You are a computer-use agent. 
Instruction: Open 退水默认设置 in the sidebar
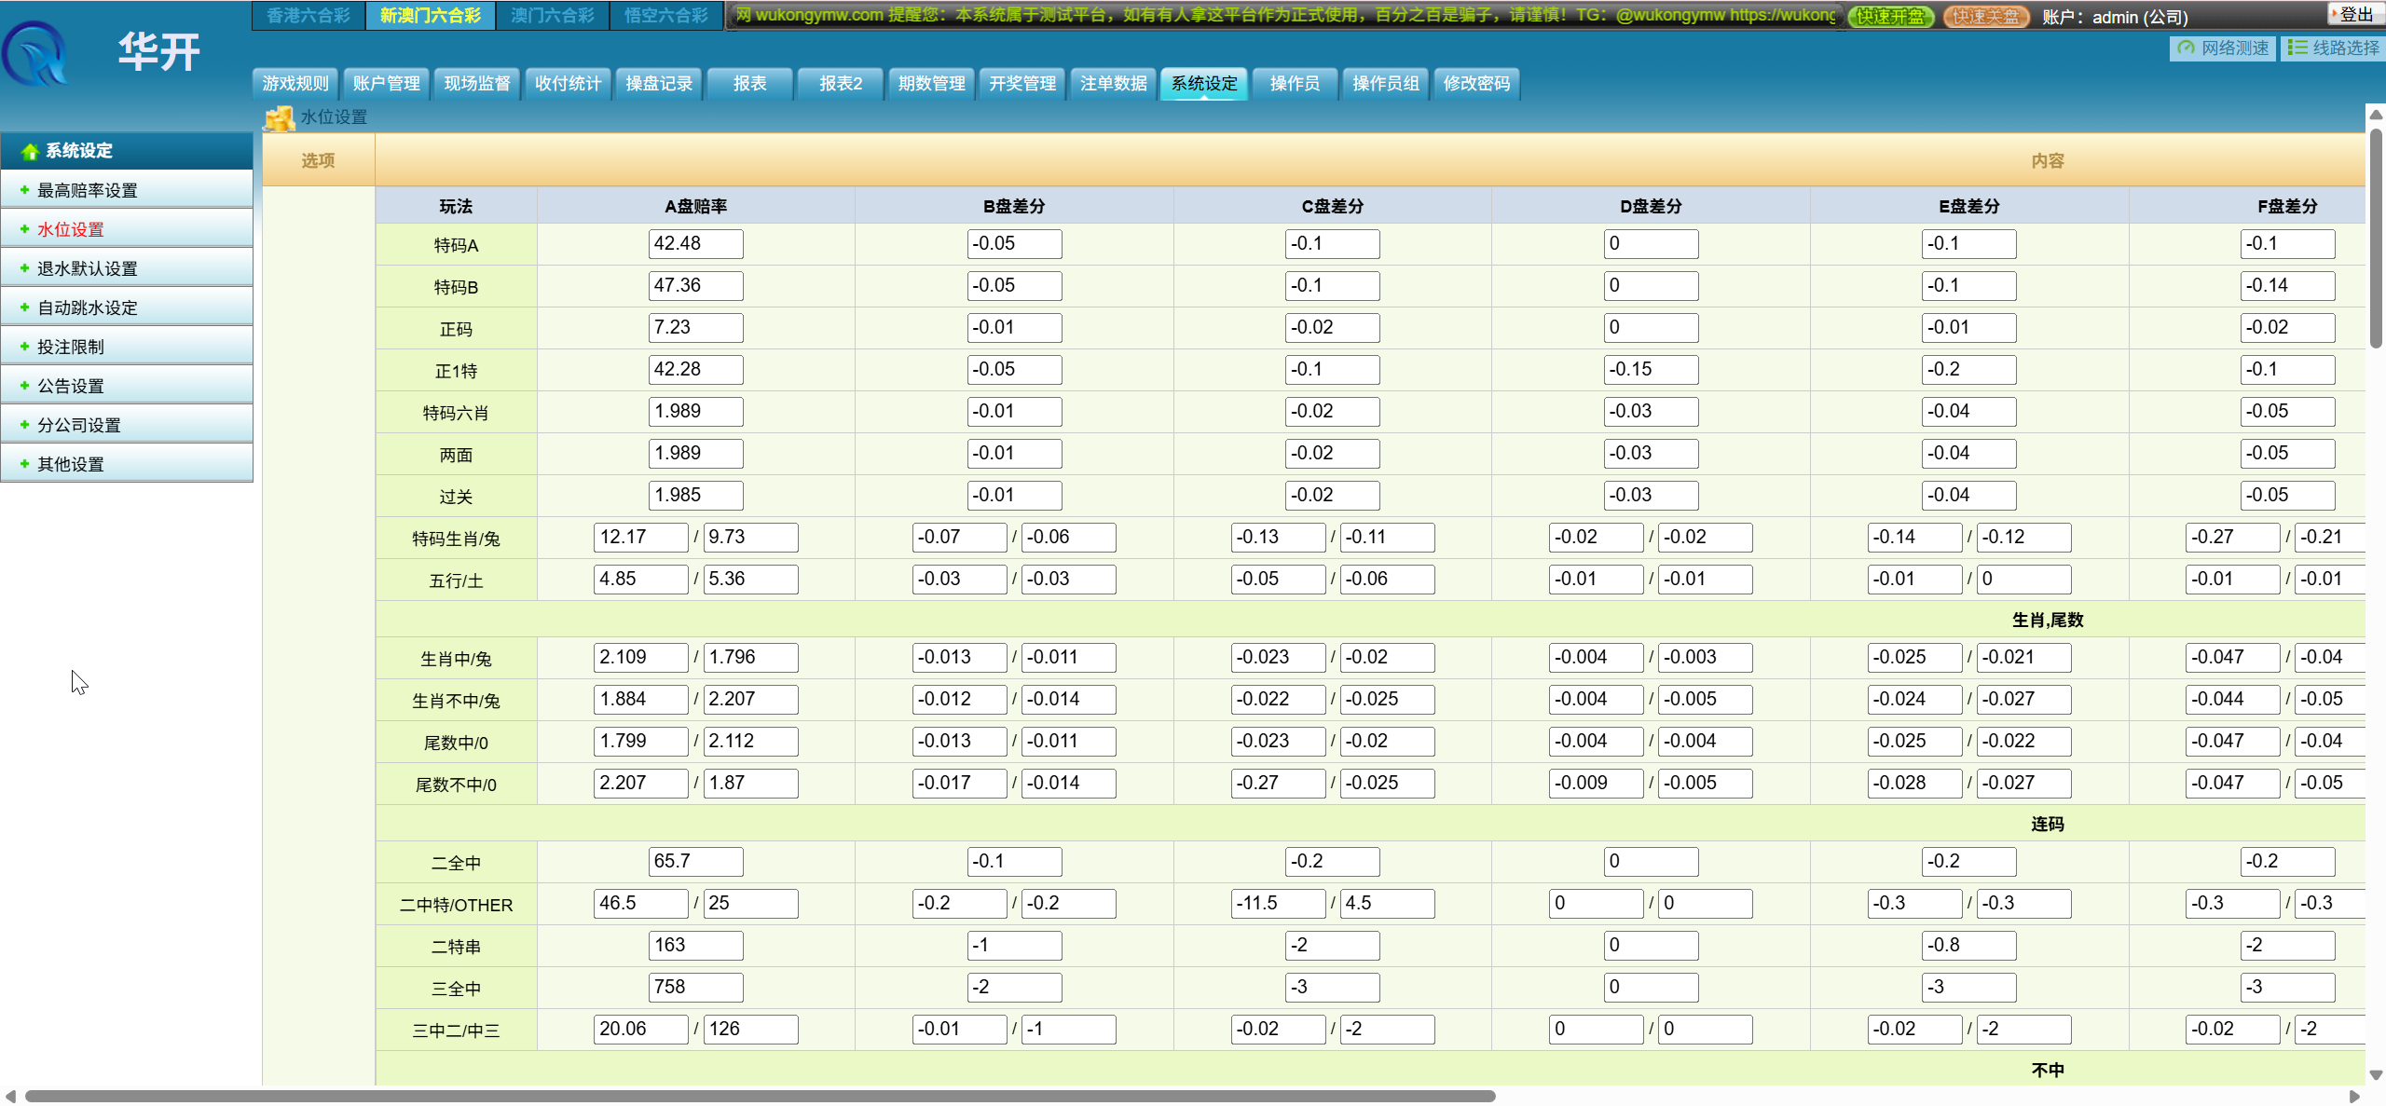[x=127, y=268]
